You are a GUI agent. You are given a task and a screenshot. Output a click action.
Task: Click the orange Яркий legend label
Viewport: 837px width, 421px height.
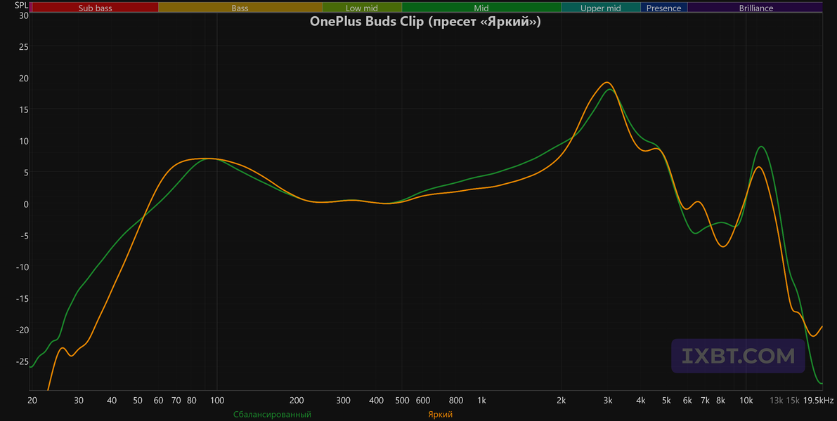click(441, 414)
